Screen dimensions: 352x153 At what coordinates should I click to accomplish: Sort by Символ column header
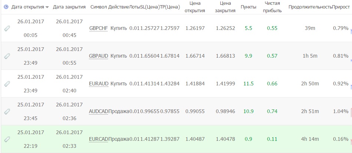click(99, 7)
